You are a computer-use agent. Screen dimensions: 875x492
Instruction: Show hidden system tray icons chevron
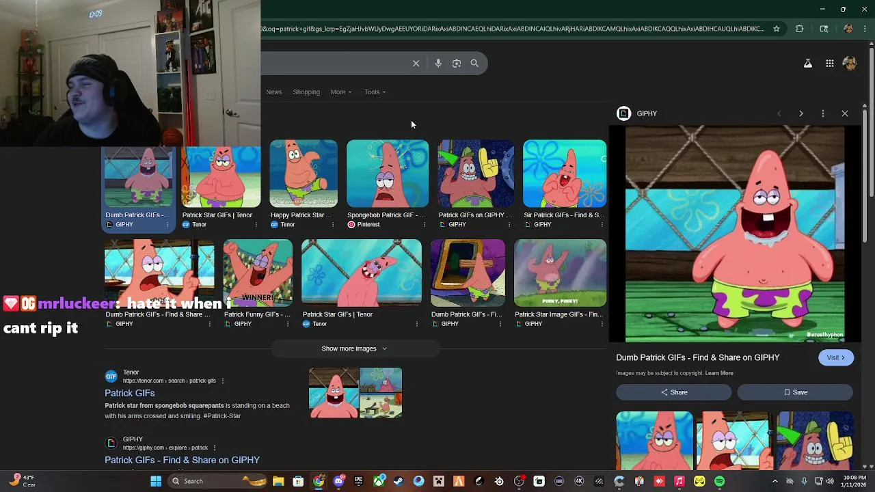775,481
